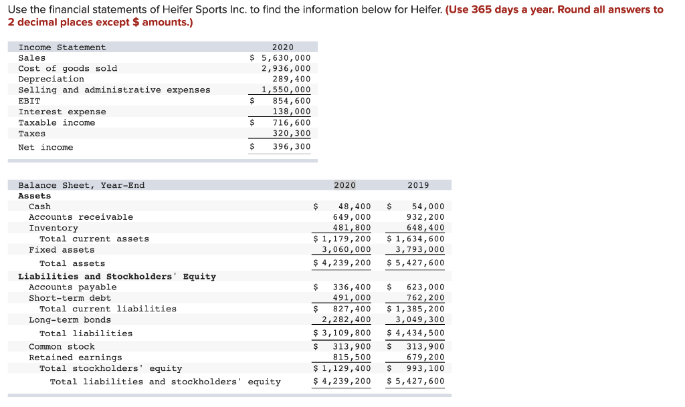Click the Assets section heading
This screenshot has height=407, width=685.
tap(35, 196)
